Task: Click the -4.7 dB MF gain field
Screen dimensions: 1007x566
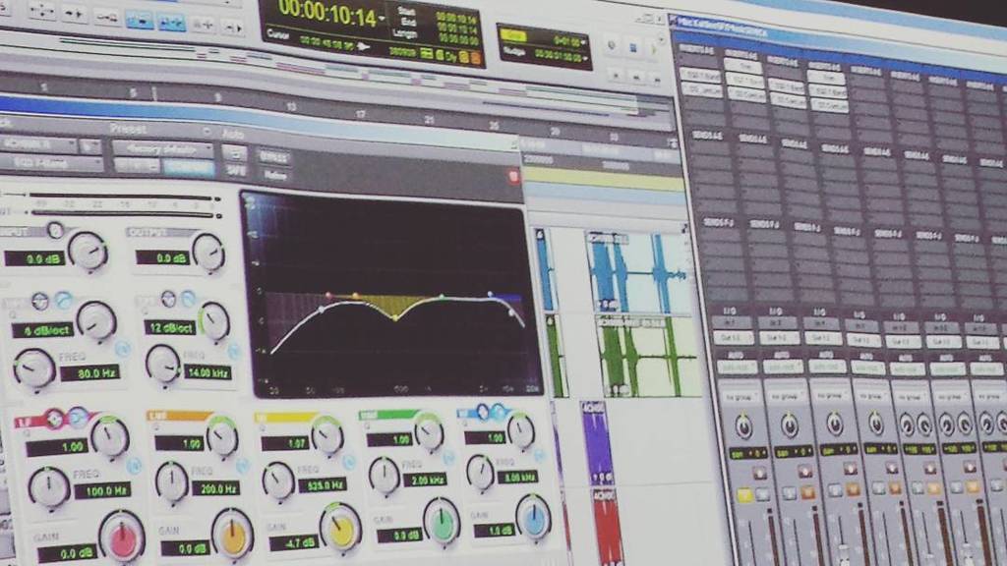Action: pos(293,542)
